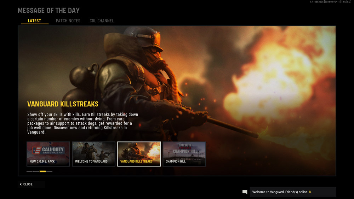Switch to the Patch Notes tab
Screen dimensions: 354x199
(x=68, y=21)
